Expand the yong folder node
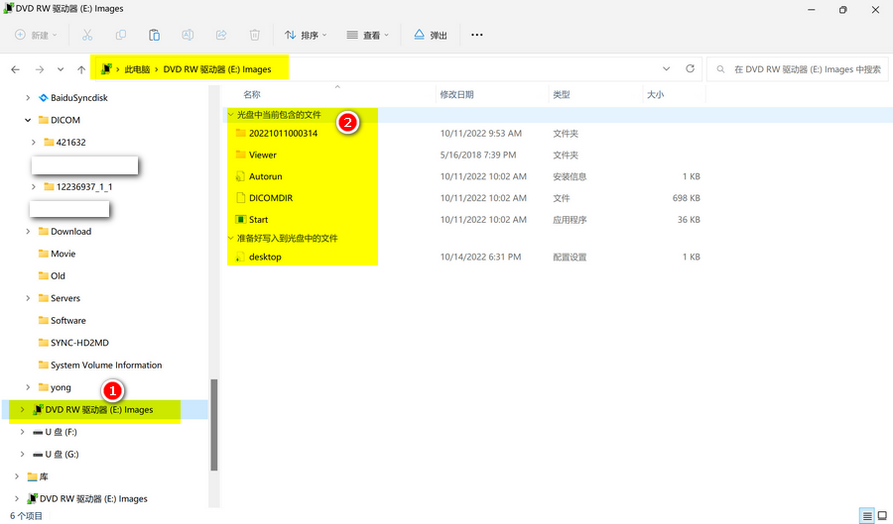 click(28, 387)
